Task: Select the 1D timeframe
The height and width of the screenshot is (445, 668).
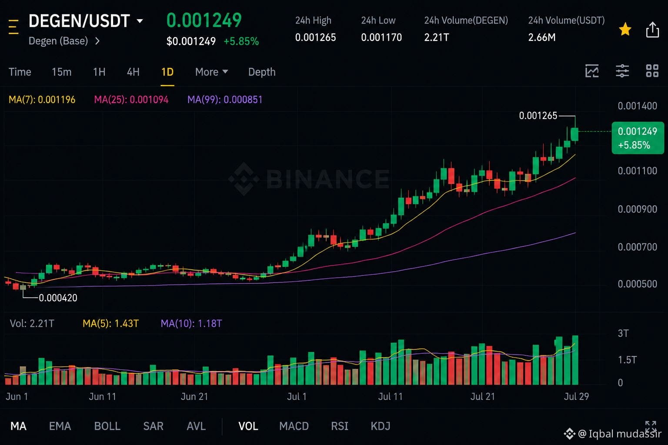Action: [167, 72]
